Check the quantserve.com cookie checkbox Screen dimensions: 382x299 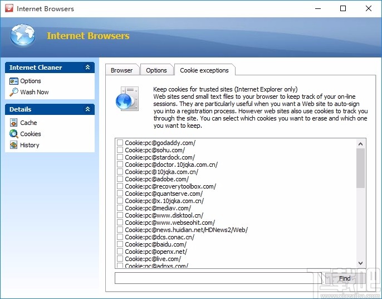(x=120, y=194)
